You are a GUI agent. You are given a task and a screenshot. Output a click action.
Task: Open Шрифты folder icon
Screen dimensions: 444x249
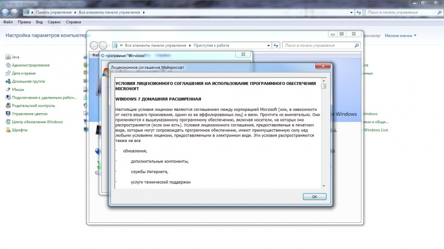[8, 130]
